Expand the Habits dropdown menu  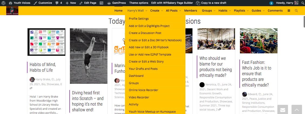coord(225,11)
